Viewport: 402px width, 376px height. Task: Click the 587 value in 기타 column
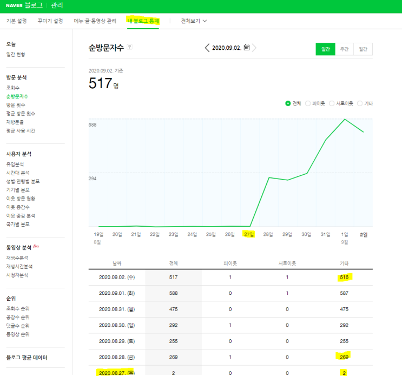click(x=344, y=293)
